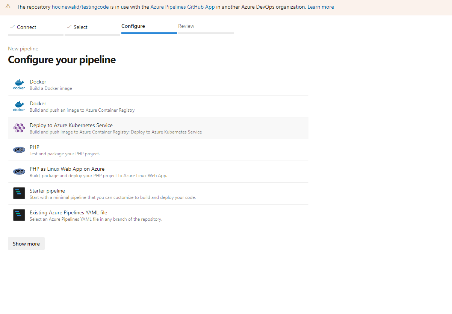The height and width of the screenshot is (314, 452).
Task: Choose Docker title above Azure Container Registry description
Action: click(38, 103)
